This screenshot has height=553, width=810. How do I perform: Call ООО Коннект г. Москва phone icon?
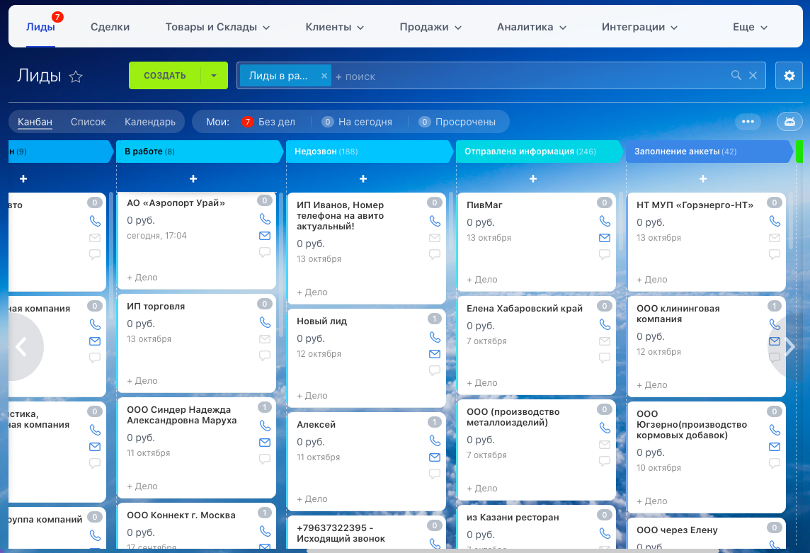pyautogui.click(x=265, y=531)
